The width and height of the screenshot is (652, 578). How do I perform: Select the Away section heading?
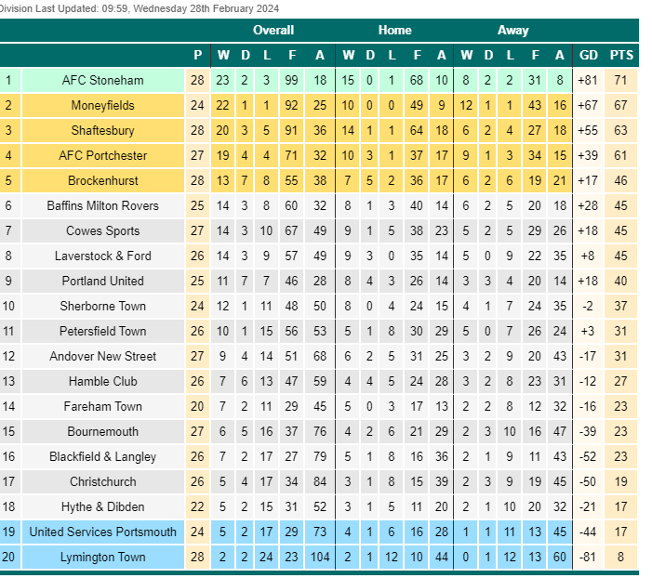click(512, 31)
